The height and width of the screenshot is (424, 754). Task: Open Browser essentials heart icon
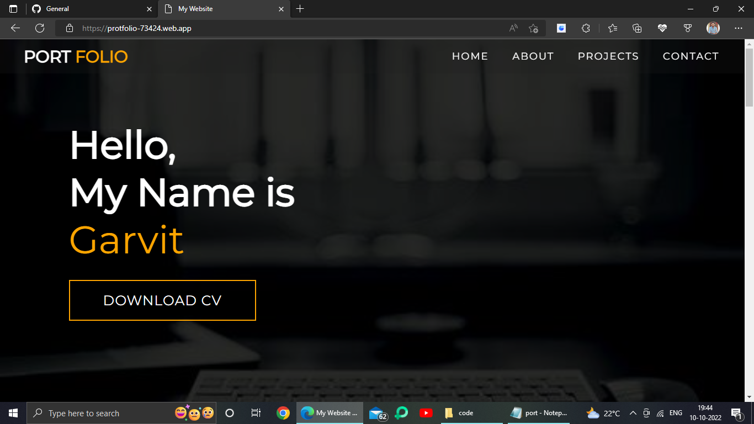click(662, 28)
